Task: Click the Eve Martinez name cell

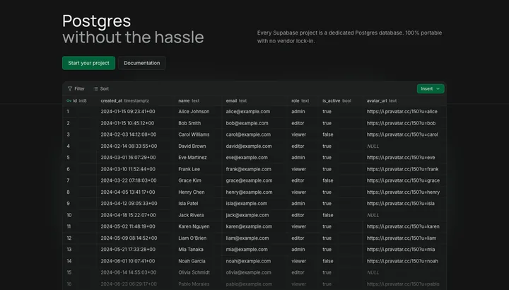Action: (x=192, y=158)
